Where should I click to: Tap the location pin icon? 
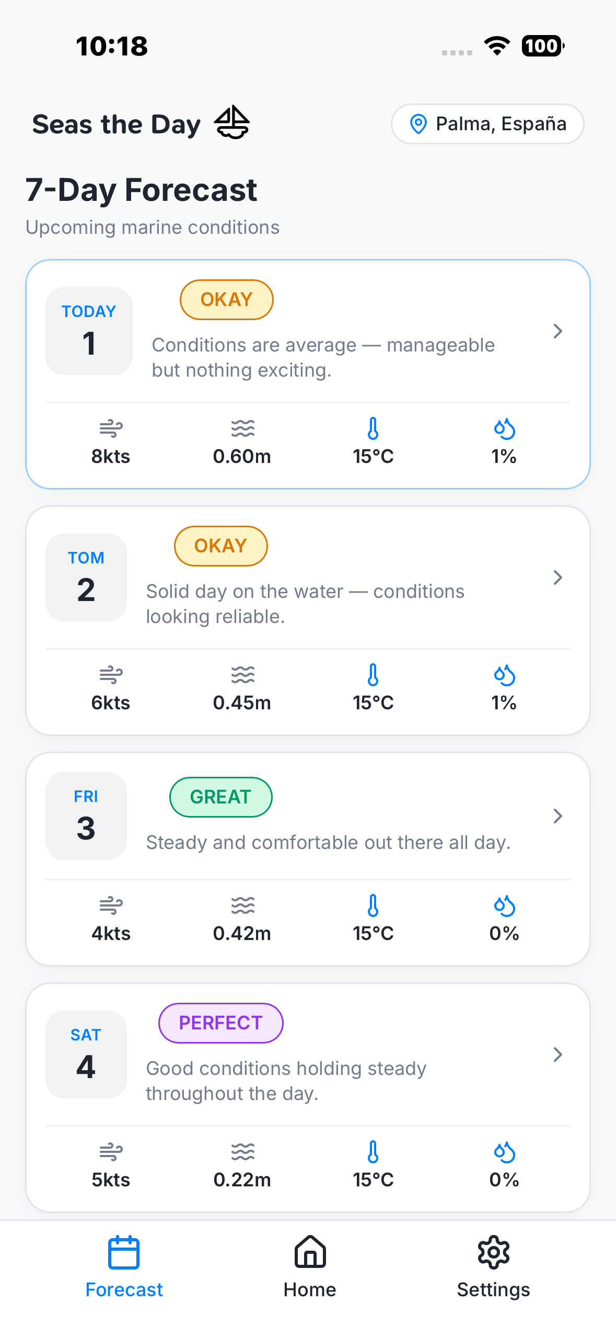[418, 124]
